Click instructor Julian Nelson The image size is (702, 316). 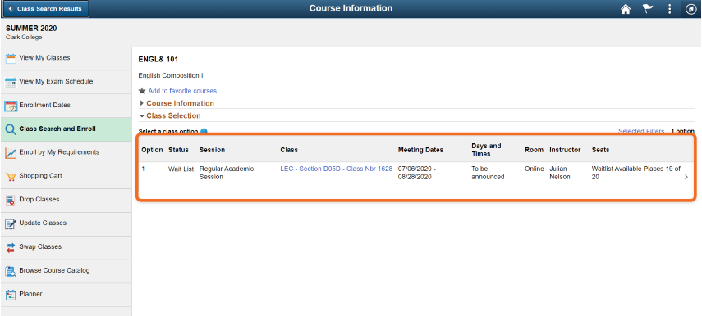(561, 173)
